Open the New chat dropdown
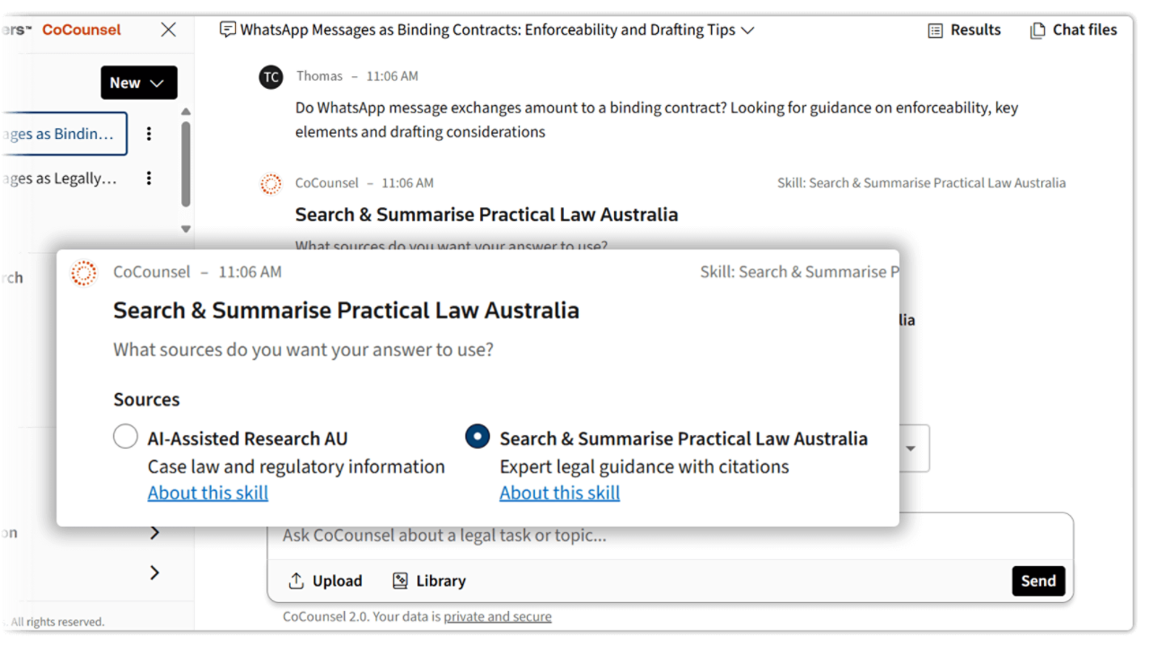 click(138, 83)
